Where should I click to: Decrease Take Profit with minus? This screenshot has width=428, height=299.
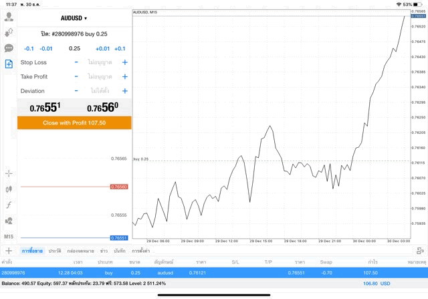coord(76,76)
